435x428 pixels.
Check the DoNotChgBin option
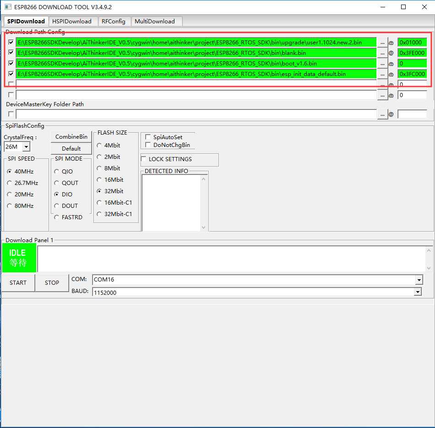point(148,145)
